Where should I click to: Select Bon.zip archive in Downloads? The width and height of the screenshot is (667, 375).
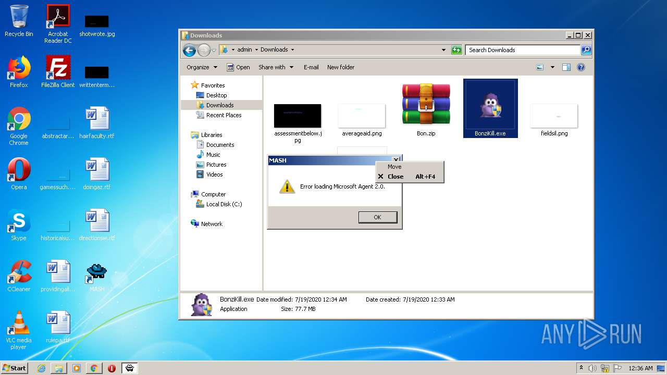[426, 109]
